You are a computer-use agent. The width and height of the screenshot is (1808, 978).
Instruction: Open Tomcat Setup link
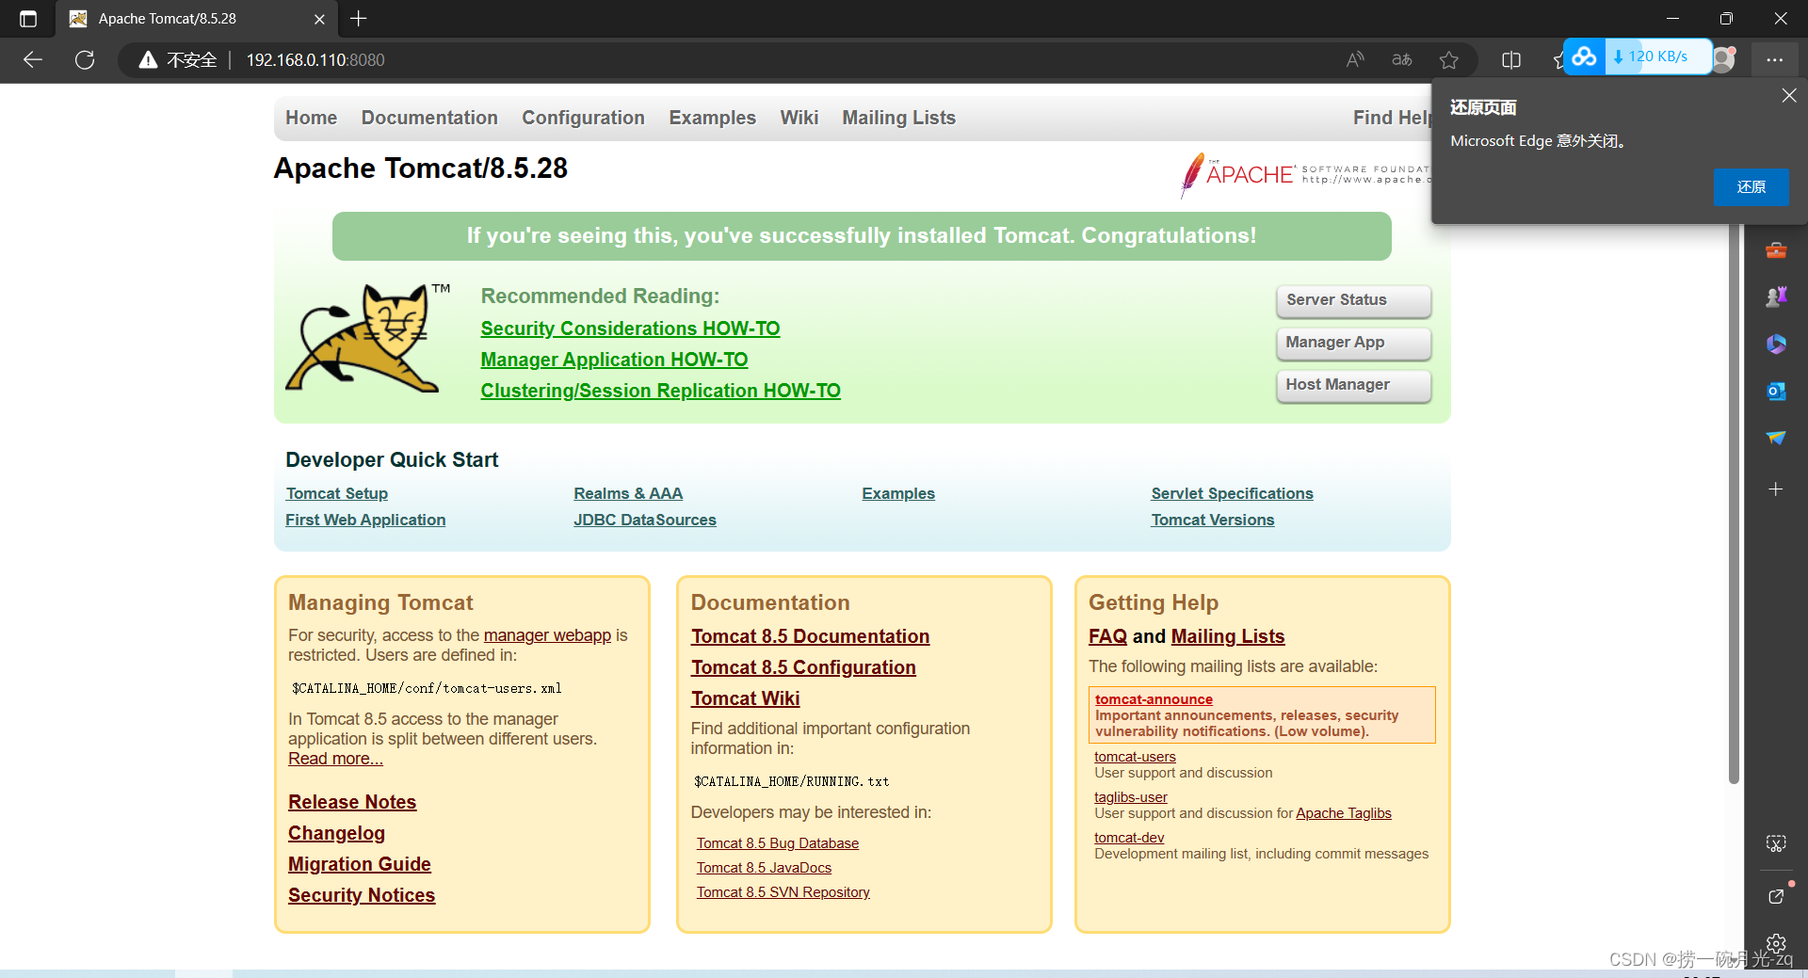click(336, 493)
